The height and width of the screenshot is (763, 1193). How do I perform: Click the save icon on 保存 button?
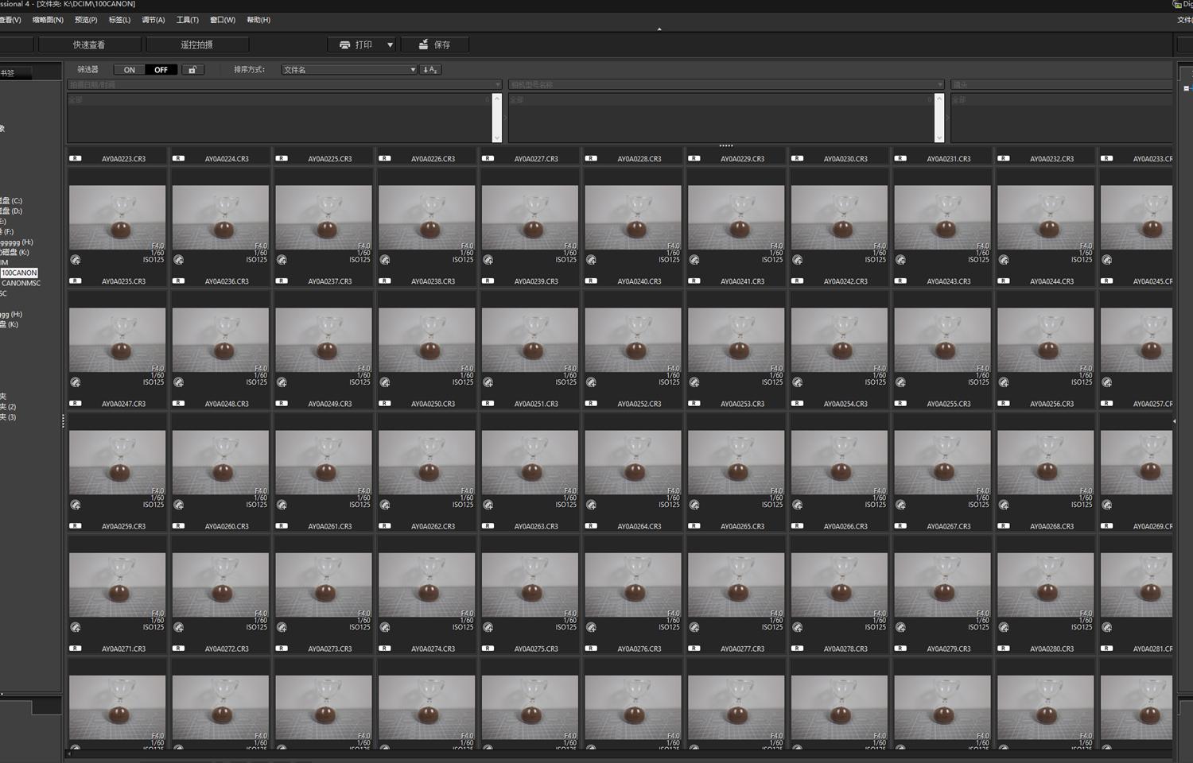point(424,45)
